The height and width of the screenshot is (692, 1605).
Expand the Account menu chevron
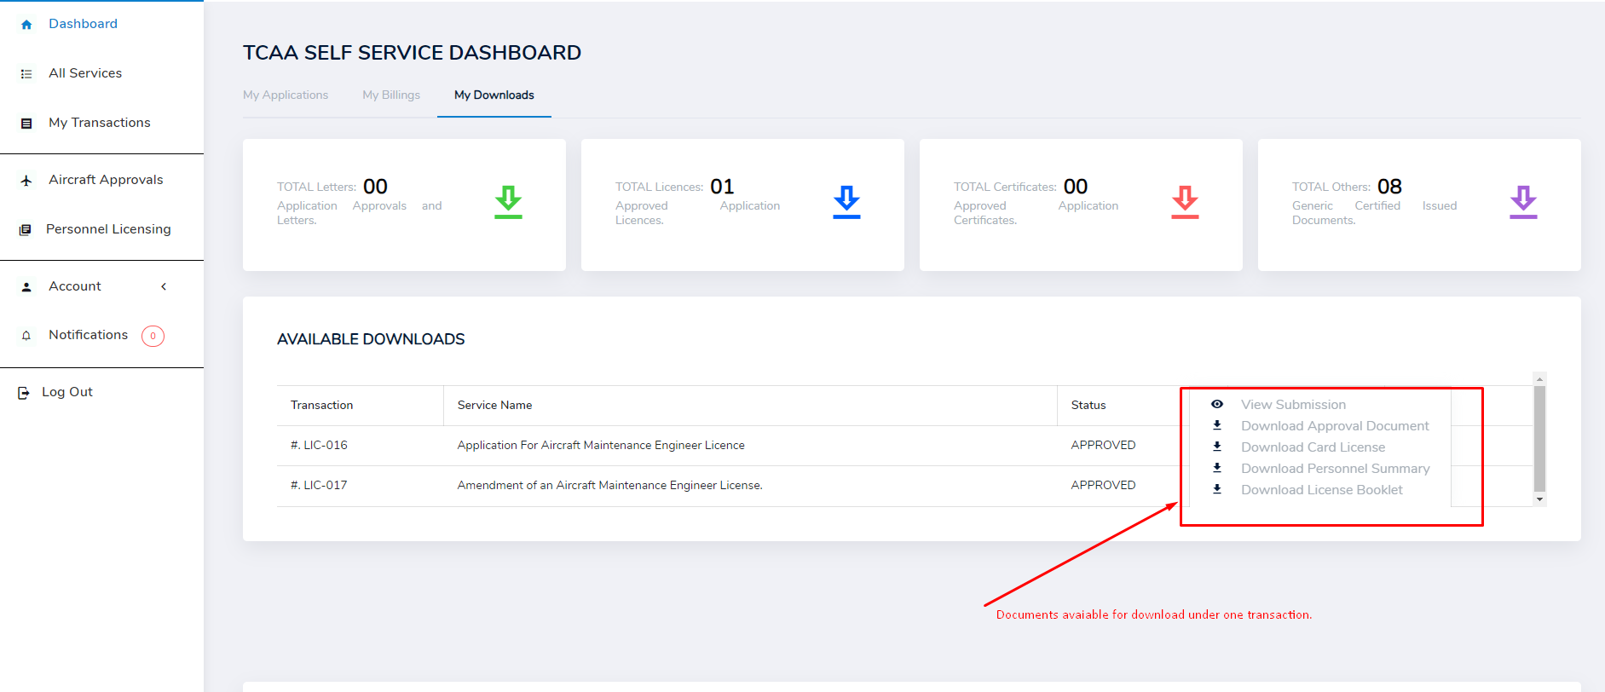(x=164, y=286)
